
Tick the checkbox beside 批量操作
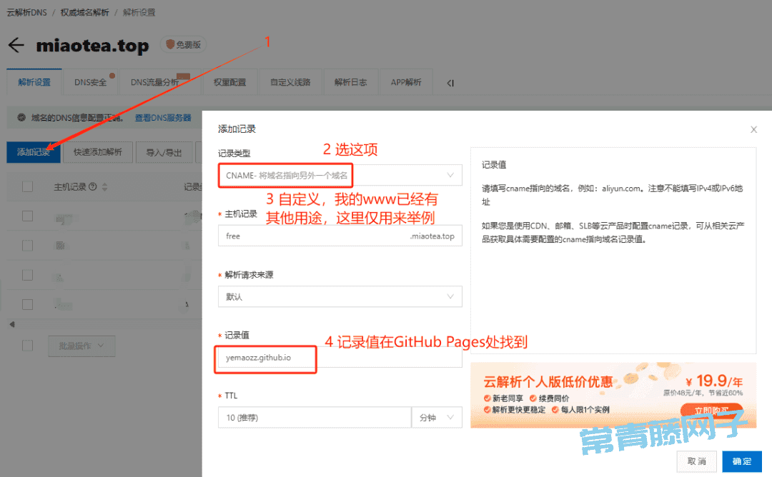click(x=28, y=346)
